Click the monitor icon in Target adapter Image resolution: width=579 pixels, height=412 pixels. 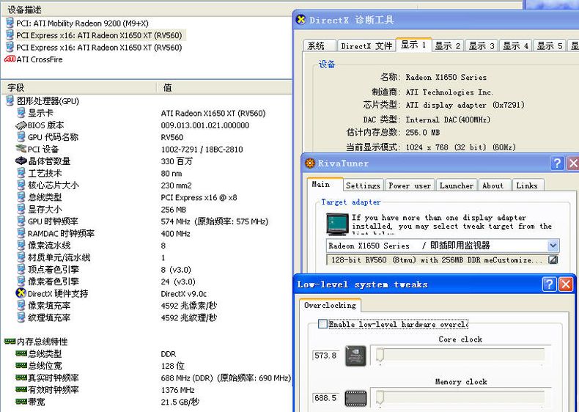click(337, 224)
